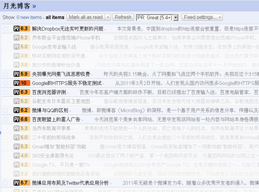This screenshot has width=259, height=192.
Task: Open article 二十年前的那场战争
Action: [54, 138]
